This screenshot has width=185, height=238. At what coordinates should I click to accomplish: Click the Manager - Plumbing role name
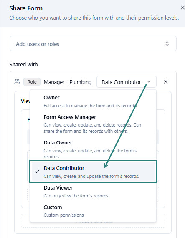coord(68,82)
